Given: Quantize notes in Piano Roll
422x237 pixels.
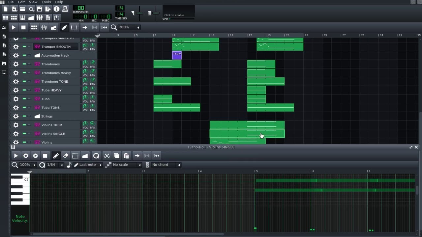Looking at the screenshot, I should 96,156.
